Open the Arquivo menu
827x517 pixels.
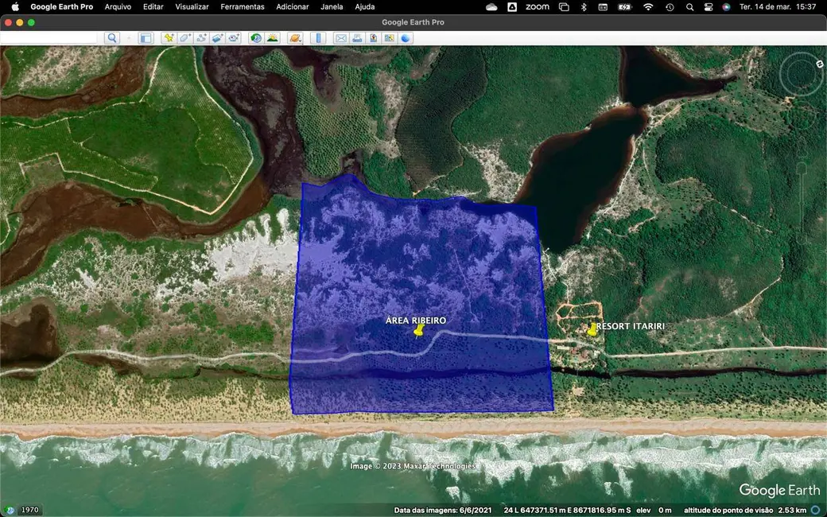(x=118, y=6)
